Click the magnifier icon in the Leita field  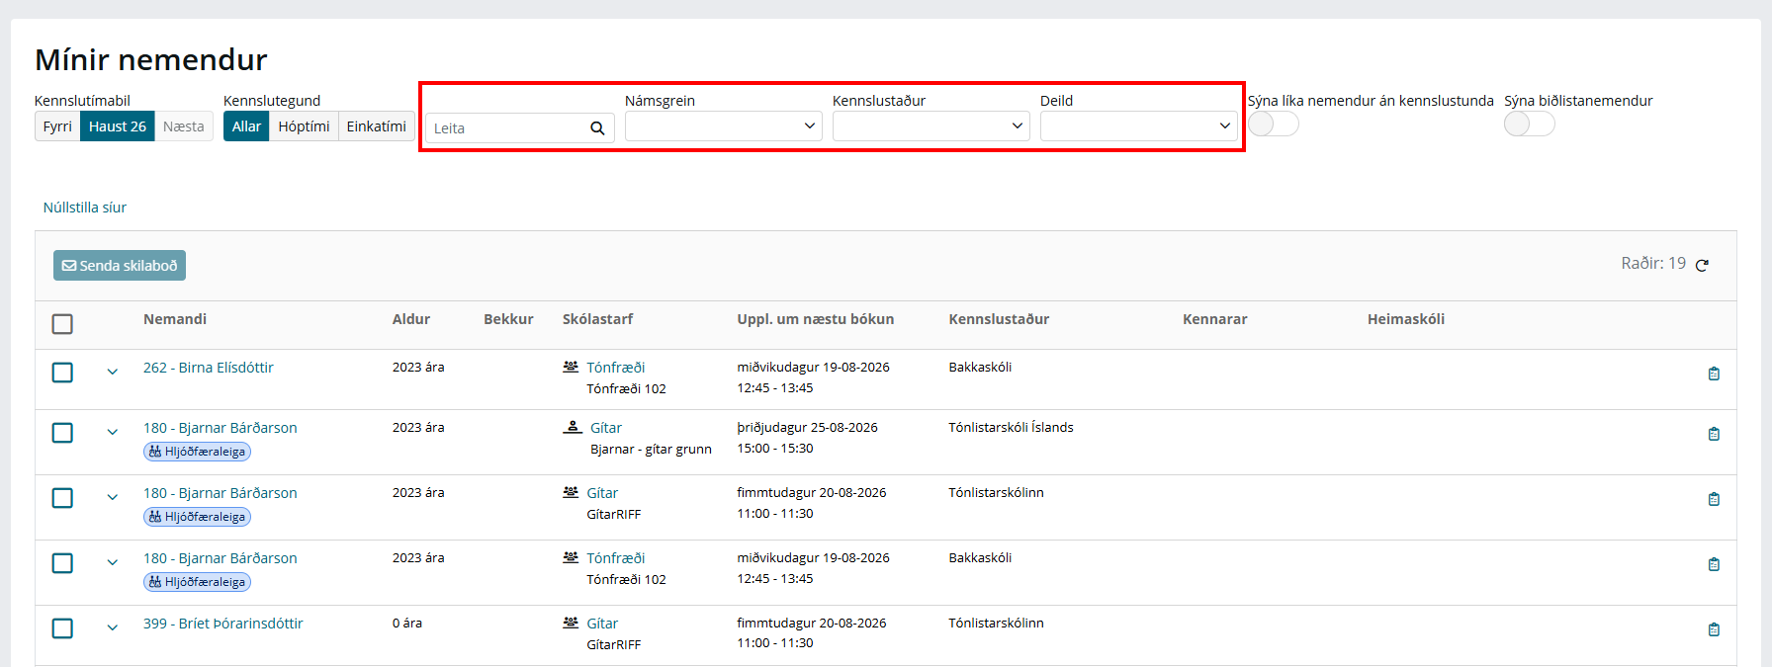597,128
